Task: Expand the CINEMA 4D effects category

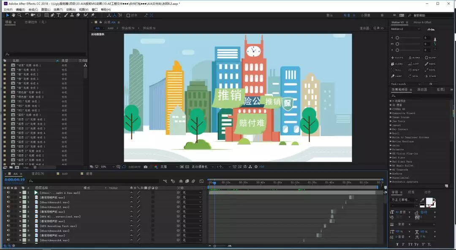Action: click(x=391, y=109)
